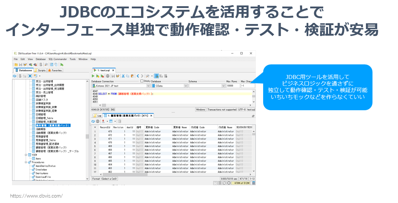This screenshot has width=398, height=203.
Task: Click green Run icon in the main toolbar
Action: point(62,65)
